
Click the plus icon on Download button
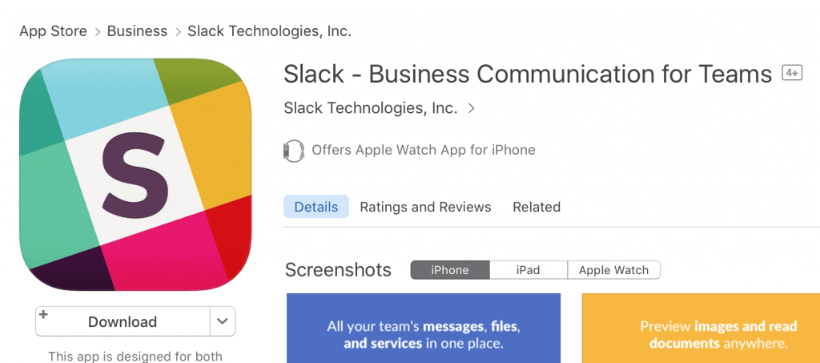tap(43, 314)
